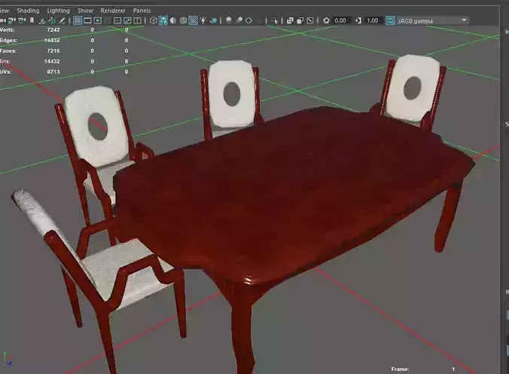The image size is (509, 374).
Task: Lock the camera with the toolbar icon
Action: click(12, 21)
